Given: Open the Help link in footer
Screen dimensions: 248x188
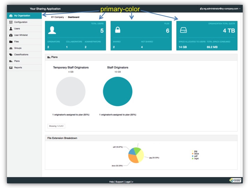Looking at the screenshot, I should pos(111,182).
